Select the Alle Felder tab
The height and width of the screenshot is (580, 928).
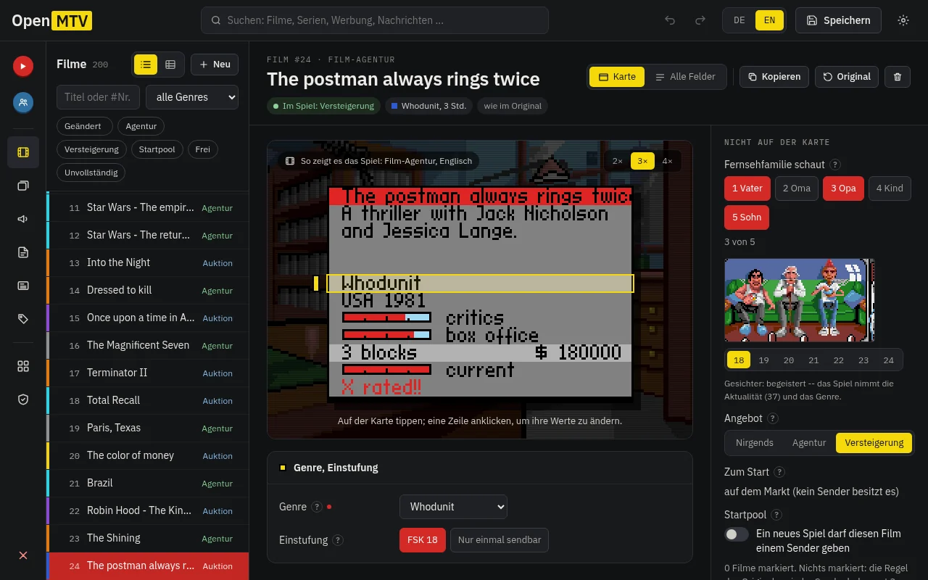[x=684, y=77]
